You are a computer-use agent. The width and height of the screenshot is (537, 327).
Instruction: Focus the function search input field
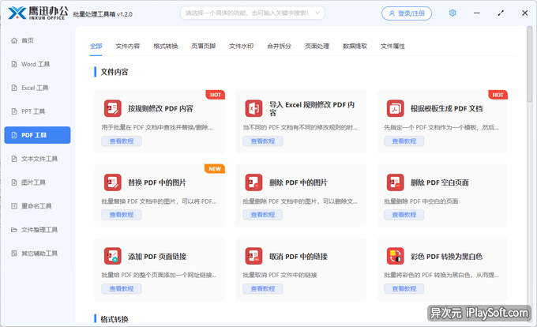click(253, 13)
